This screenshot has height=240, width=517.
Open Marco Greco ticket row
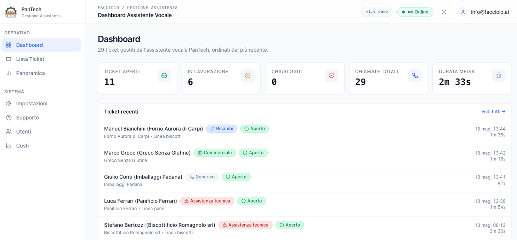tap(305, 156)
